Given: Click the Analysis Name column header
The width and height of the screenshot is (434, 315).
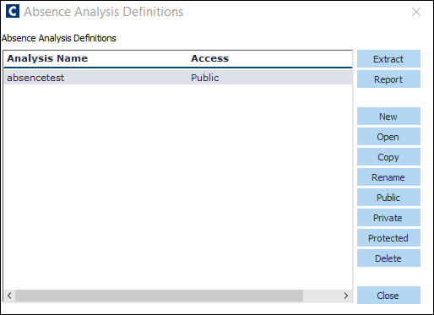Looking at the screenshot, I should tap(47, 58).
